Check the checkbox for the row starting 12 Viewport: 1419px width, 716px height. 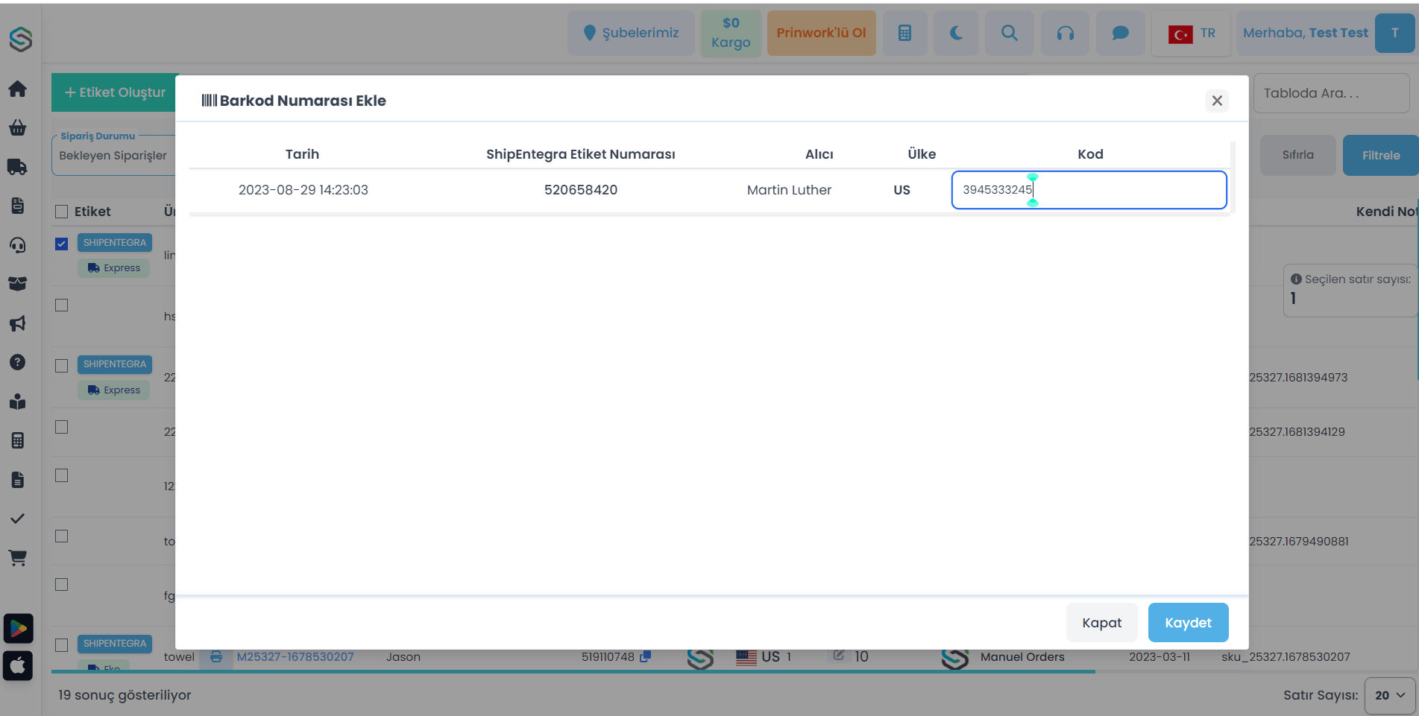click(x=62, y=475)
